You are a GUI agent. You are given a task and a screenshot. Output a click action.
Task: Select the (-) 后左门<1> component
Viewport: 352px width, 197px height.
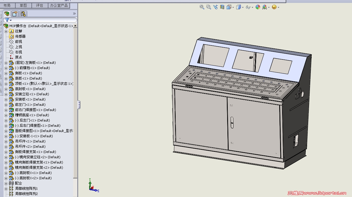(x=32, y=120)
